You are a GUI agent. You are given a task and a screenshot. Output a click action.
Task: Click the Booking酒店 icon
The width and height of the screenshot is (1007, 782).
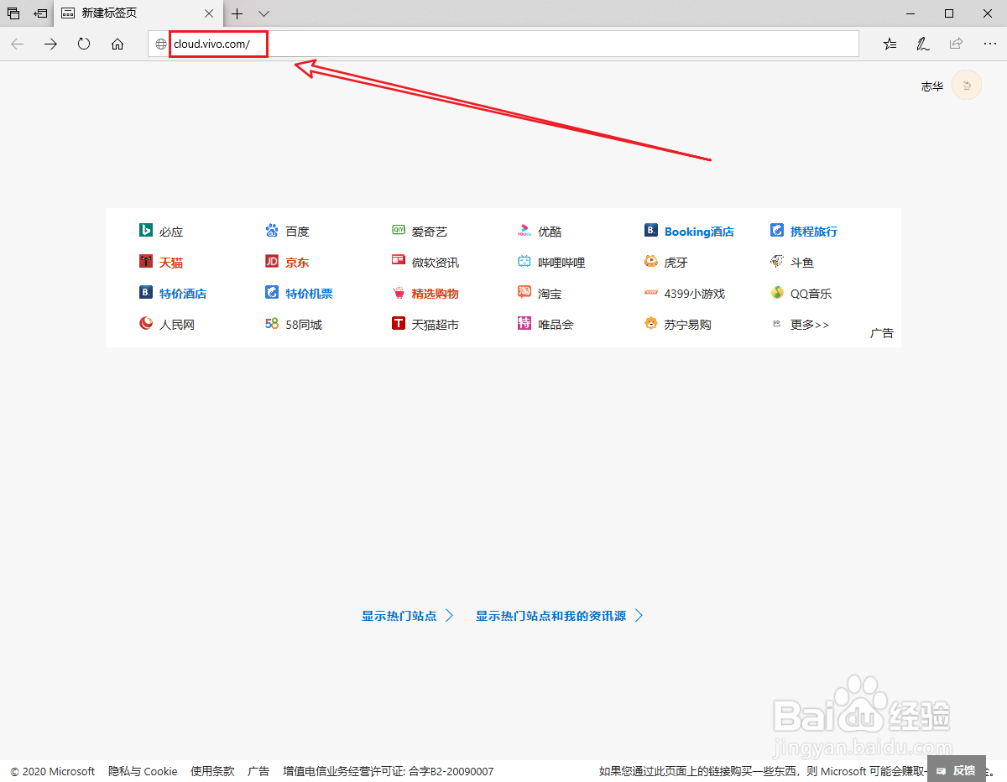coord(650,231)
